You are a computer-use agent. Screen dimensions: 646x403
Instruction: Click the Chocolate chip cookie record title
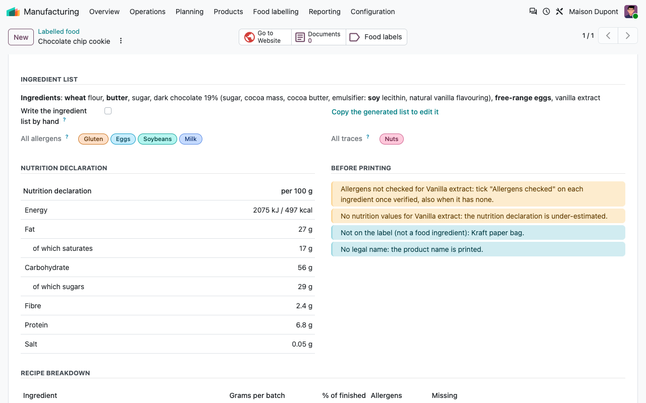tap(74, 41)
